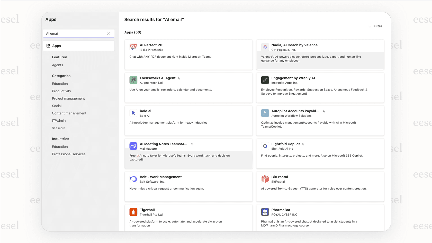Choose the Productivity category
The height and width of the screenshot is (243, 432).
(61, 91)
